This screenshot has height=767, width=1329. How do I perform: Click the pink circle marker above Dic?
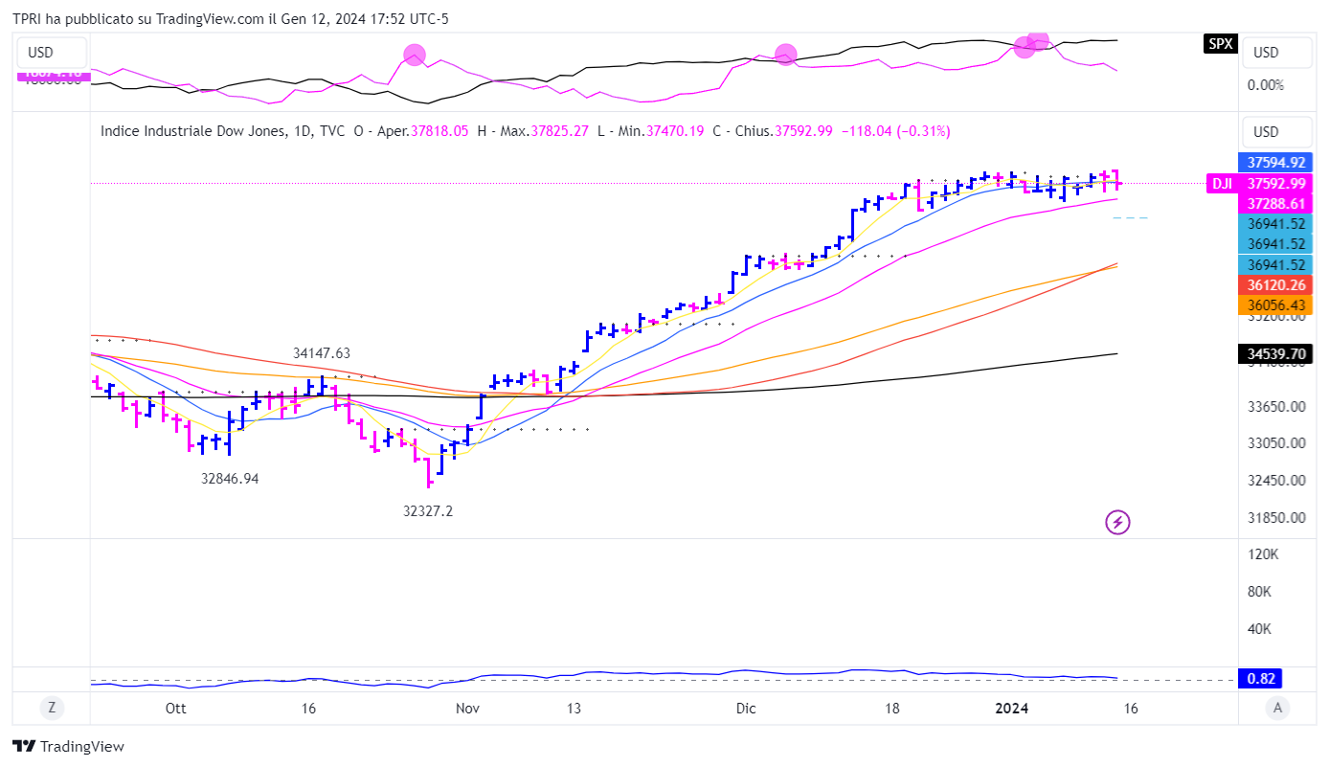pyautogui.click(x=785, y=55)
